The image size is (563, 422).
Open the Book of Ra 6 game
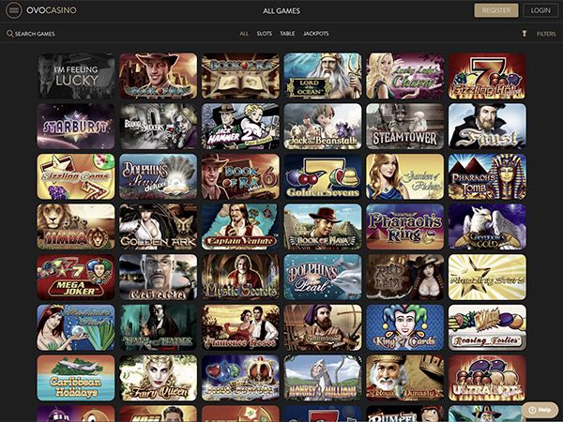240,176
